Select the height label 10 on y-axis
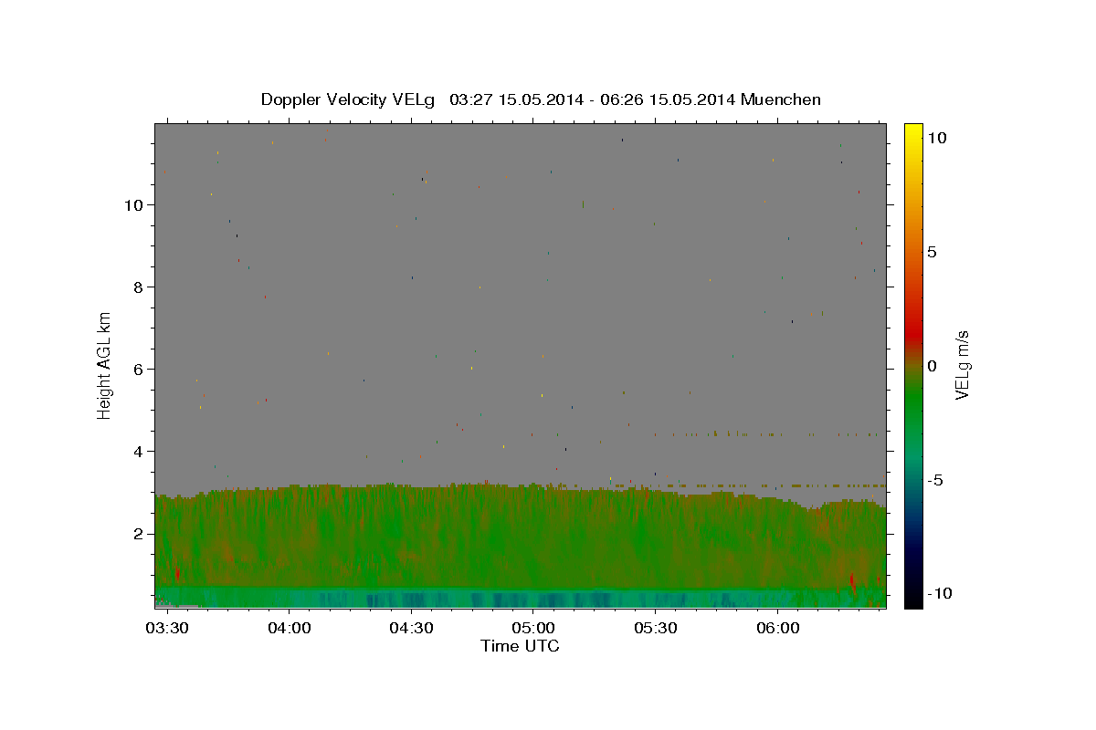 pos(133,204)
